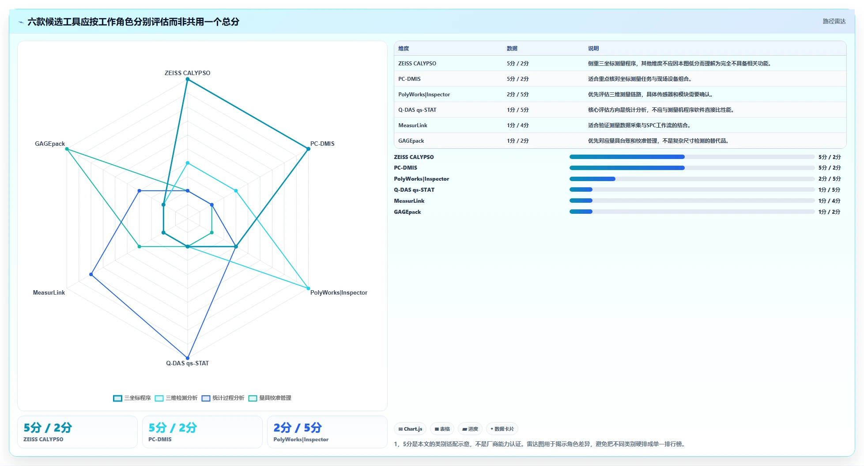This screenshot has height=466, width=864.
Task: Click the 路径雷达 label in the header
Action: [834, 22]
